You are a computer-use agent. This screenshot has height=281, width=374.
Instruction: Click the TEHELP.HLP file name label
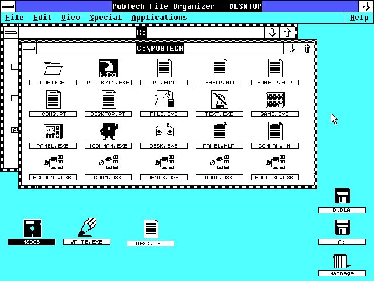[219, 83]
